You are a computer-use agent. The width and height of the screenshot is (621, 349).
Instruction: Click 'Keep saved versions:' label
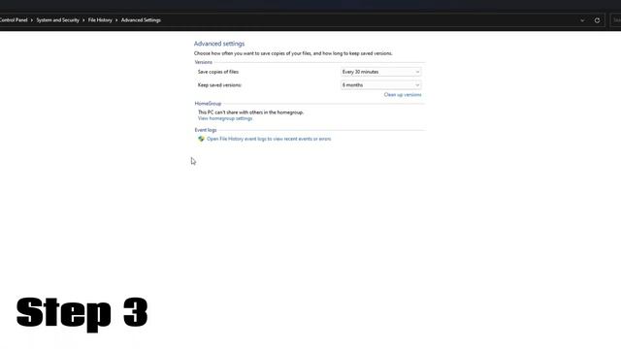pos(219,85)
